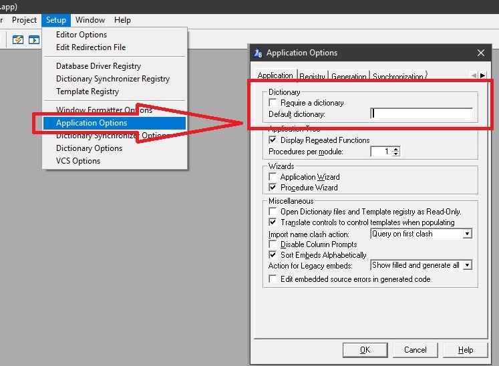Open the Import name clash action dropdown
The width and height of the screenshot is (499, 366).
click(x=467, y=234)
